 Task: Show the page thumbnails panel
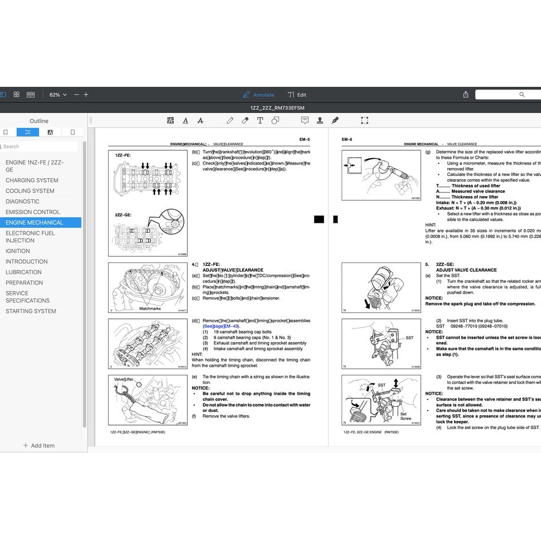pos(17,94)
